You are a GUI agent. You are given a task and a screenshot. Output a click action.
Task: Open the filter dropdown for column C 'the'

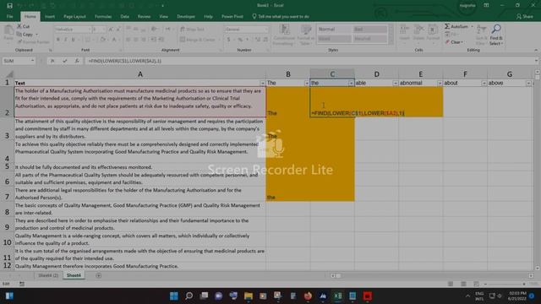tap(351, 84)
